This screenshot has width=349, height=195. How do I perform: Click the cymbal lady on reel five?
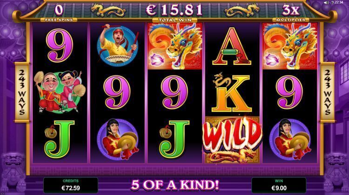(x=290, y=139)
